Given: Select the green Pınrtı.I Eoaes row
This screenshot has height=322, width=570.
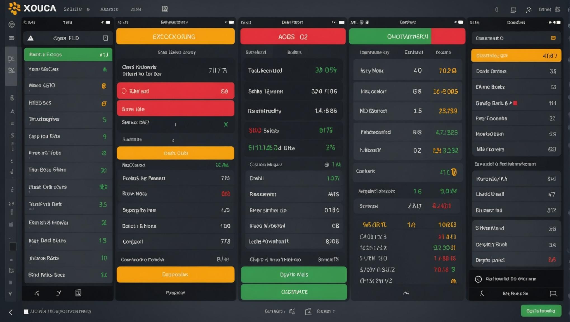Looking at the screenshot, I should pos(68,55).
